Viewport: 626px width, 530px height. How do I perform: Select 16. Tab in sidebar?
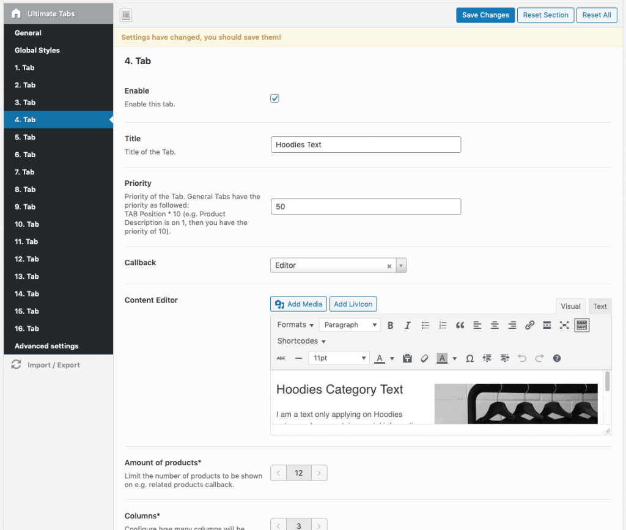[58, 328]
